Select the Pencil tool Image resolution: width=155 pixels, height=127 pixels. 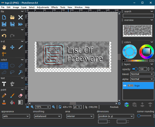pyautogui.click(x=4, y=96)
